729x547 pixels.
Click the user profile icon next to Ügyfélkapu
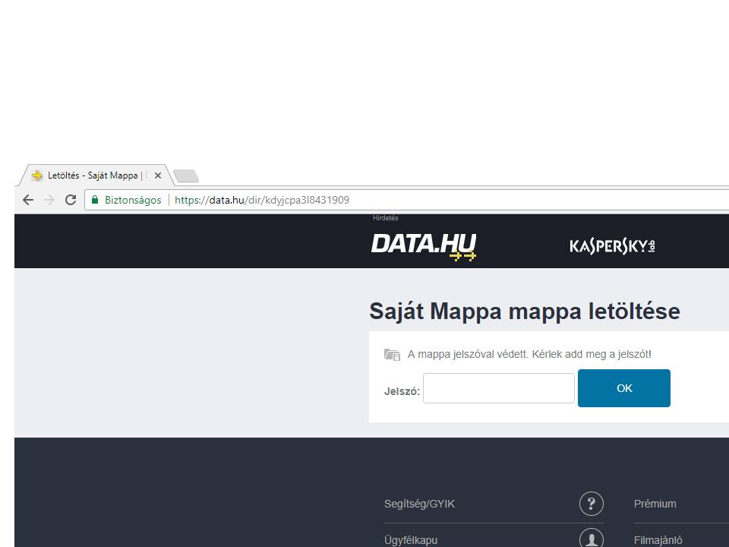(x=591, y=539)
